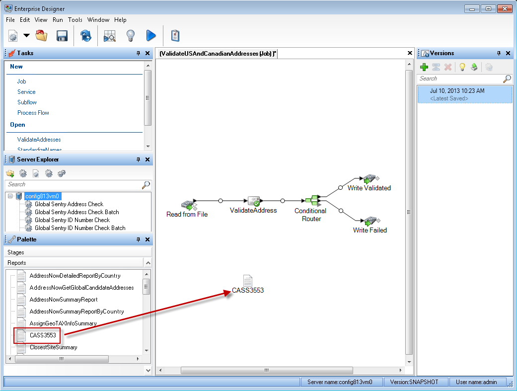Open the ValidateAddresses link in Tasks
Viewport: 517px width, 391px height.
(39, 140)
